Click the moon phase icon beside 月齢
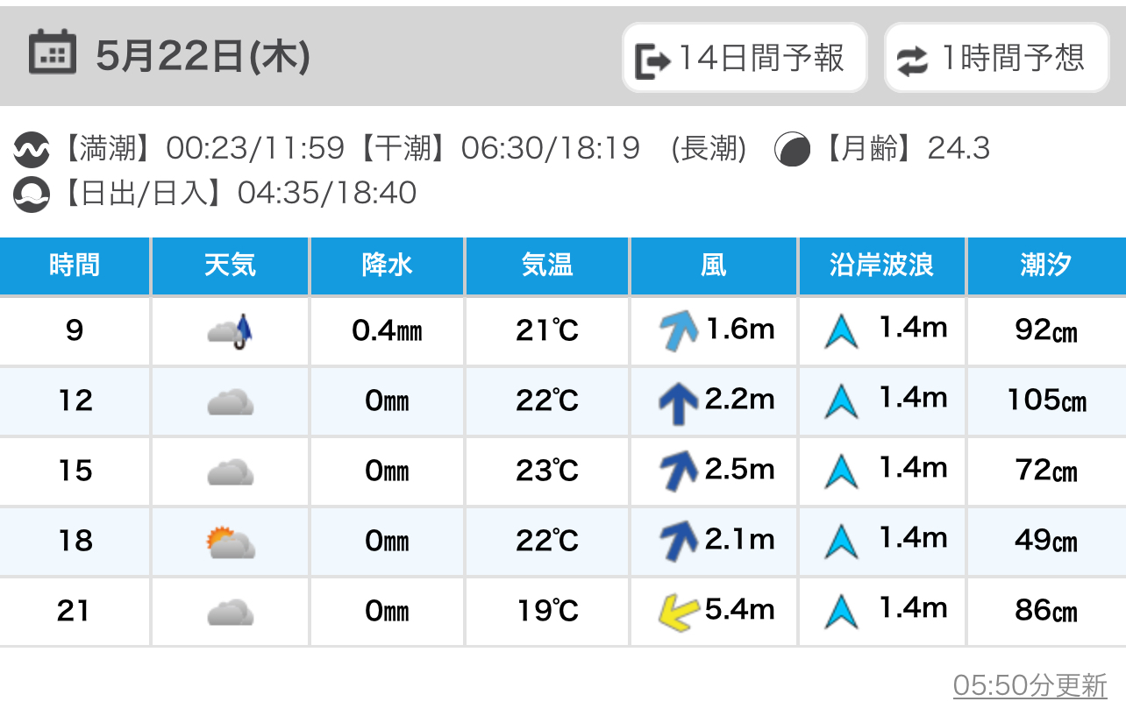The height and width of the screenshot is (723, 1126). click(x=792, y=150)
